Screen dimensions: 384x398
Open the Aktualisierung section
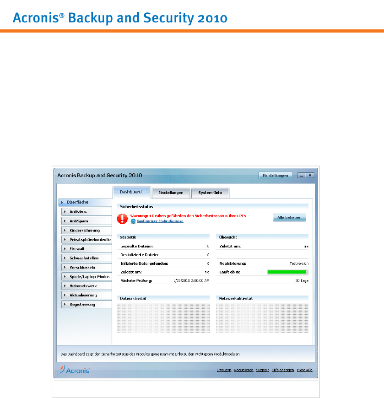tap(87, 295)
